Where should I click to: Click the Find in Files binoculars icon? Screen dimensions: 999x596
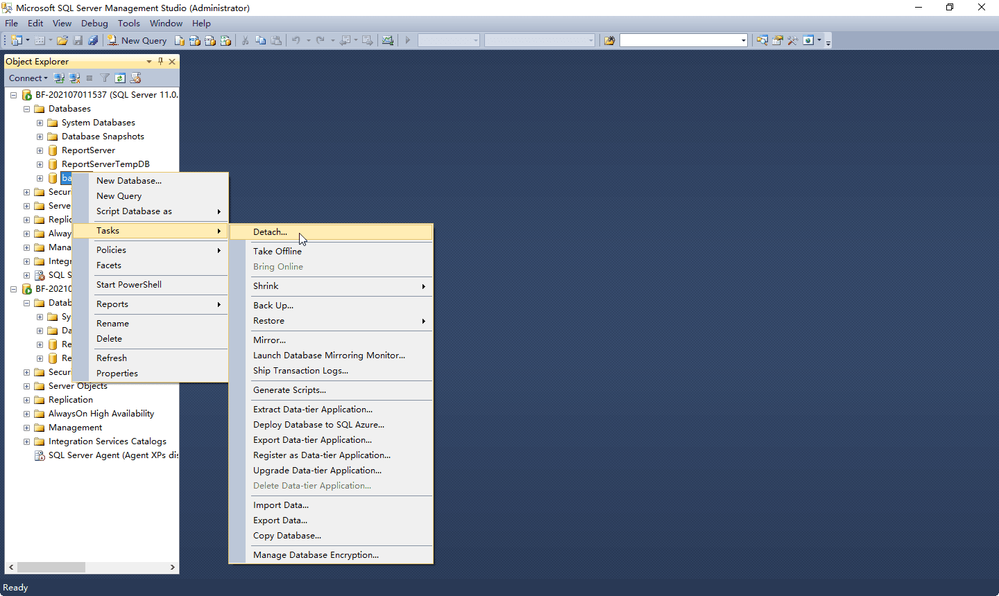click(610, 40)
